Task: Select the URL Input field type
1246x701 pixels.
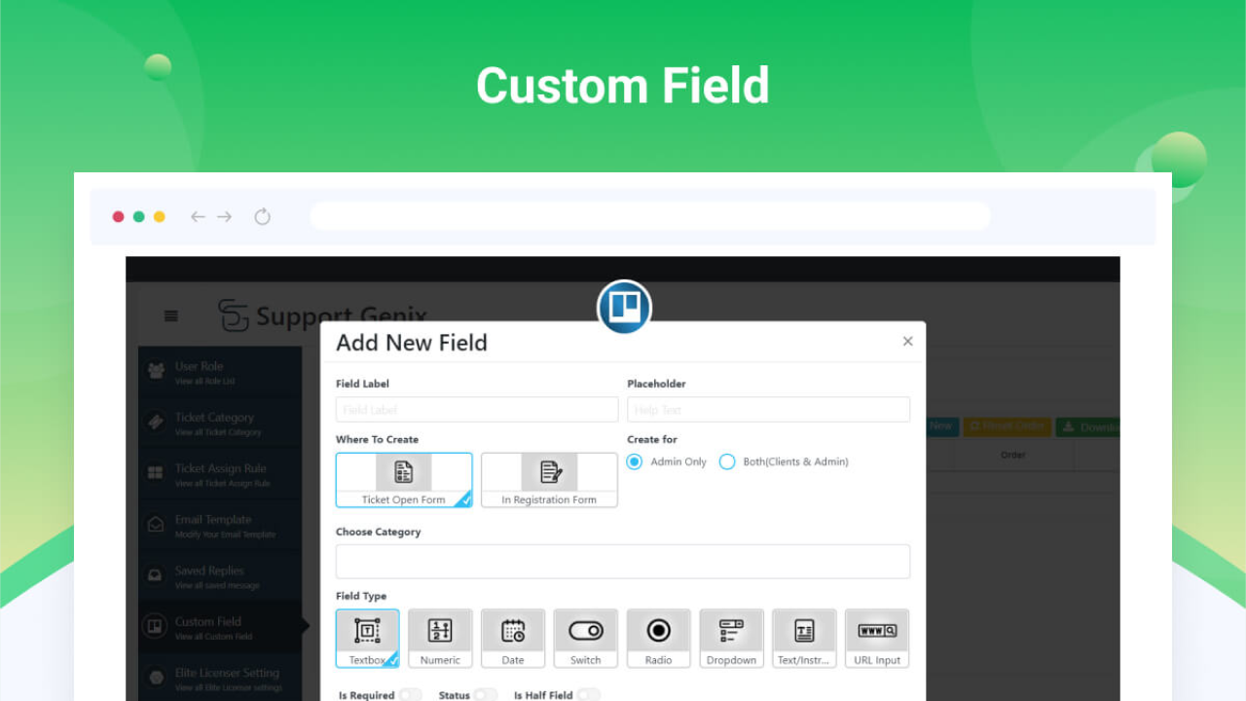Action: coord(877,639)
